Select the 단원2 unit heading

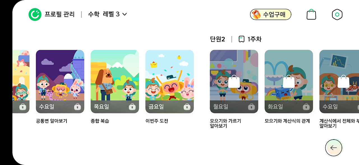coord(217,39)
